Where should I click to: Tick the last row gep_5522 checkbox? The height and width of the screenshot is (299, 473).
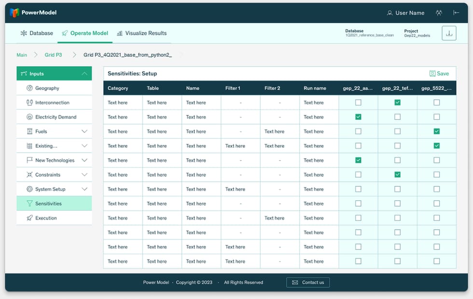coord(436,261)
